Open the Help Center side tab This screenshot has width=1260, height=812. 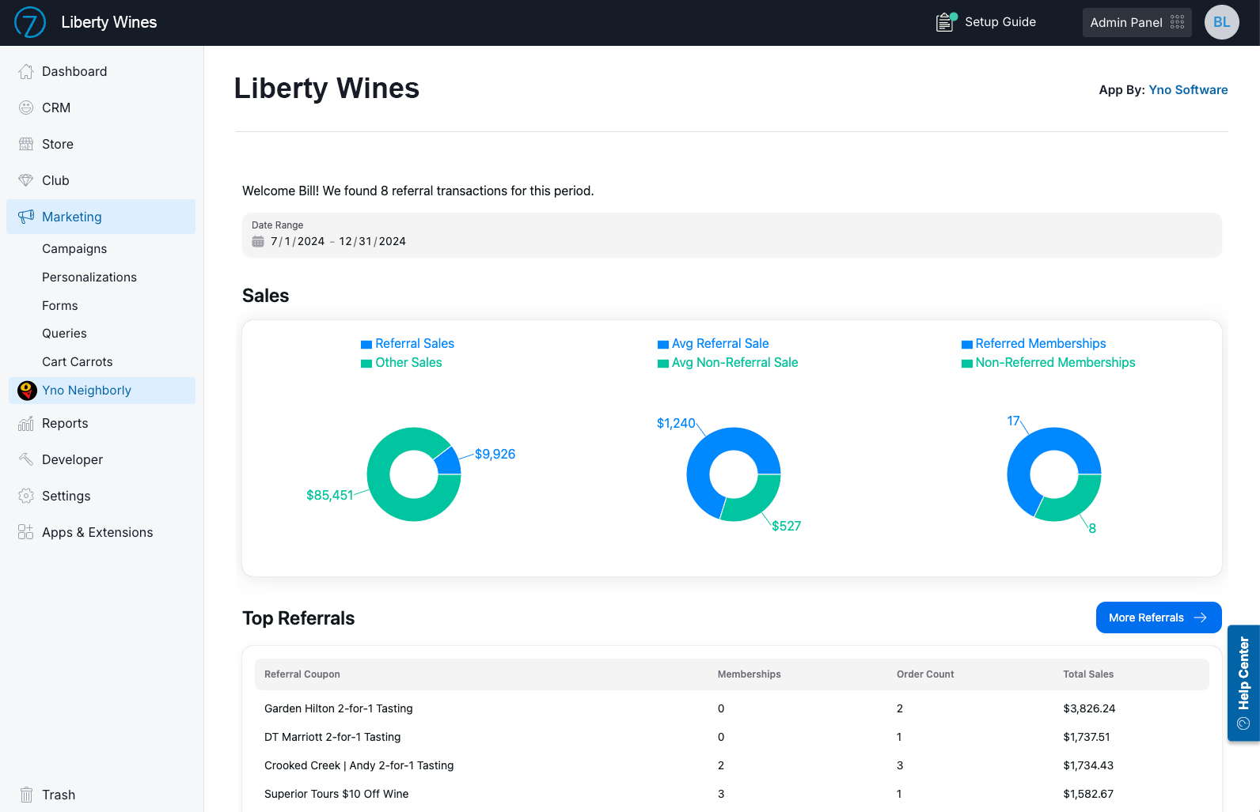tap(1243, 683)
